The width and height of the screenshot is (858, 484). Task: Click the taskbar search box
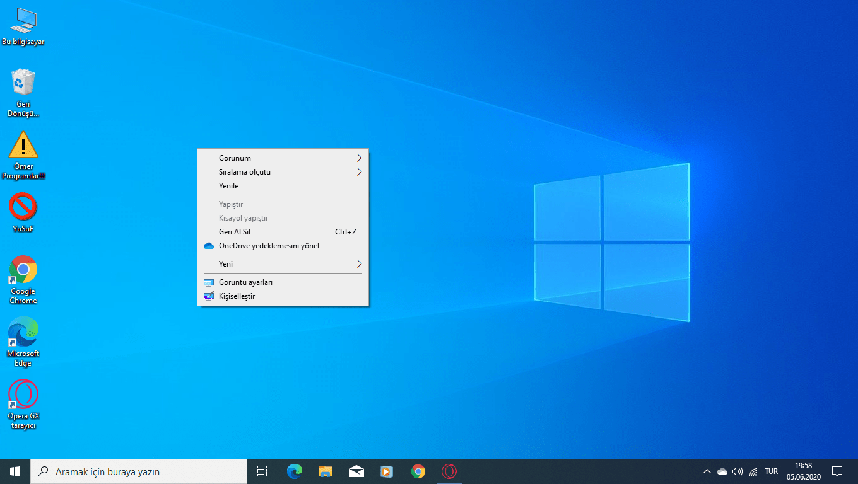pyautogui.click(x=139, y=471)
